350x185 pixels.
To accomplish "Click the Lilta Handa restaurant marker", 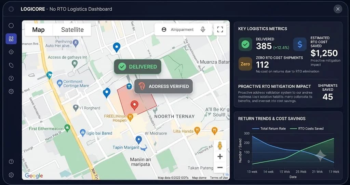I will click(197, 131).
